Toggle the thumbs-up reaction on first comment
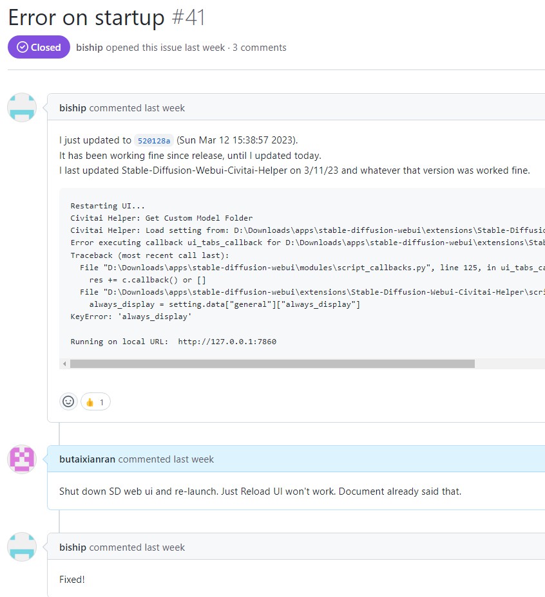 point(95,402)
